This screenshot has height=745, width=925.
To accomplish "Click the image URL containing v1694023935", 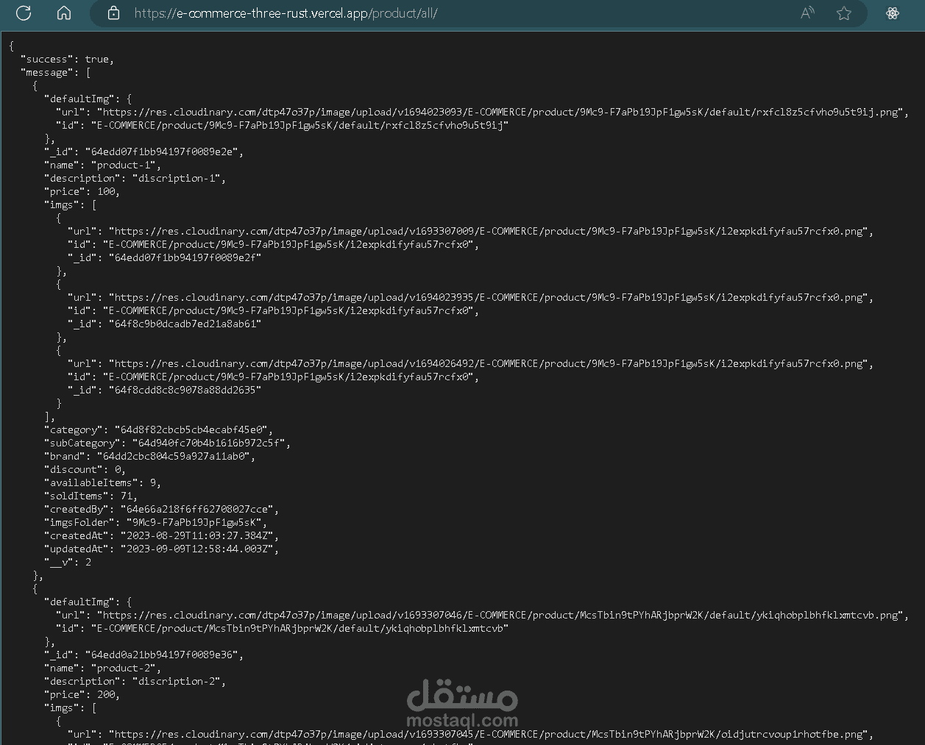I will pyautogui.click(x=490, y=297).
